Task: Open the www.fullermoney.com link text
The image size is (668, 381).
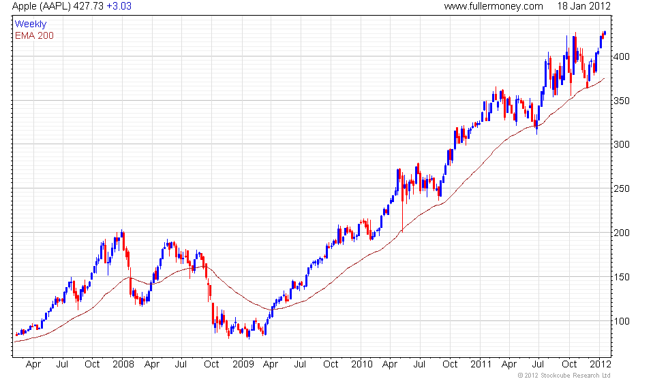Action: click(x=494, y=6)
